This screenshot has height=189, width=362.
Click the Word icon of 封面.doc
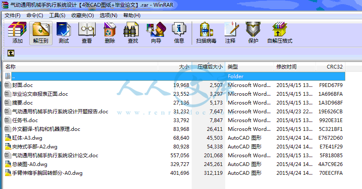point(8,85)
